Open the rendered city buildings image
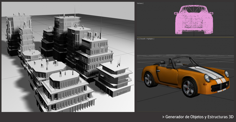Screen dimensions: 236x122 pos(68,56)
